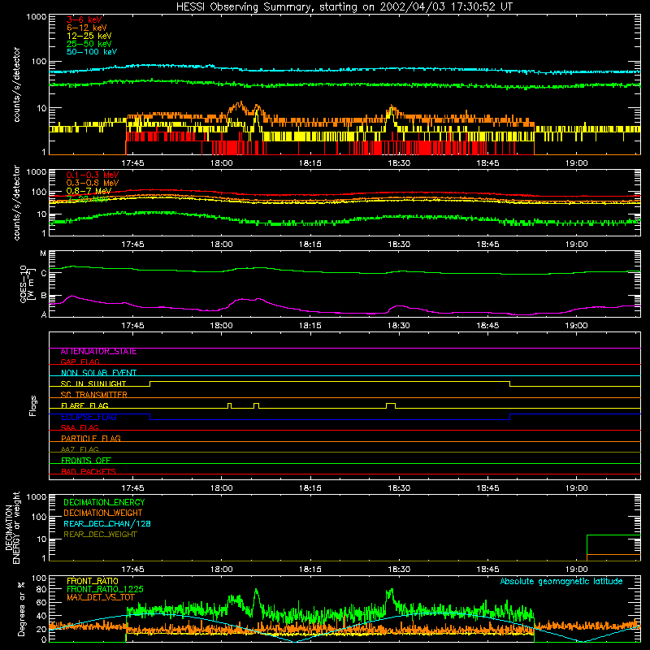Click the FLARE_FLAG pulse near 18:29
This screenshot has height=650, width=650.
click(x=391, y=405)
